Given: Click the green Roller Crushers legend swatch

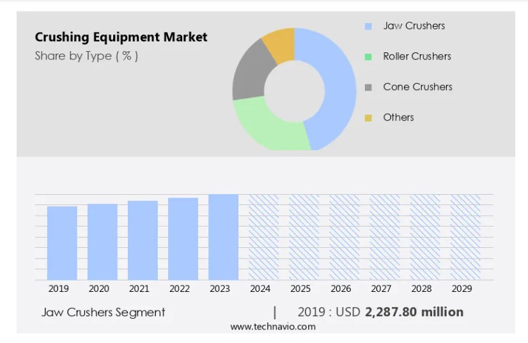Looking at the screenshot, I should [x=368, y=57].
